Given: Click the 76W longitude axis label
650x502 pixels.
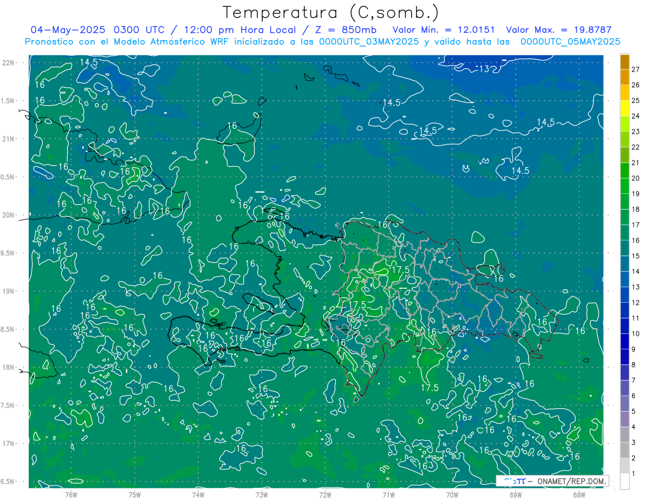Looking at the screenshot, I should (71, 494).
